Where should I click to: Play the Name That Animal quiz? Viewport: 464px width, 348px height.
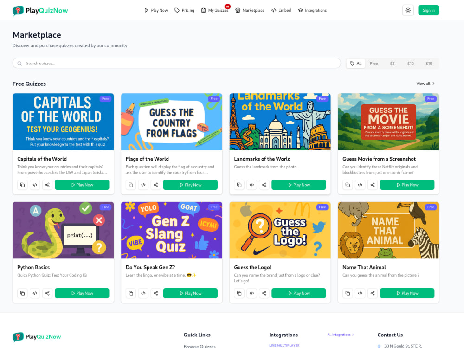(407, 293)
